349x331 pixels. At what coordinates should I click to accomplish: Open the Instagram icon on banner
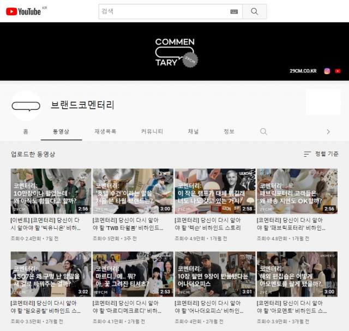click(x=327, y=71)
